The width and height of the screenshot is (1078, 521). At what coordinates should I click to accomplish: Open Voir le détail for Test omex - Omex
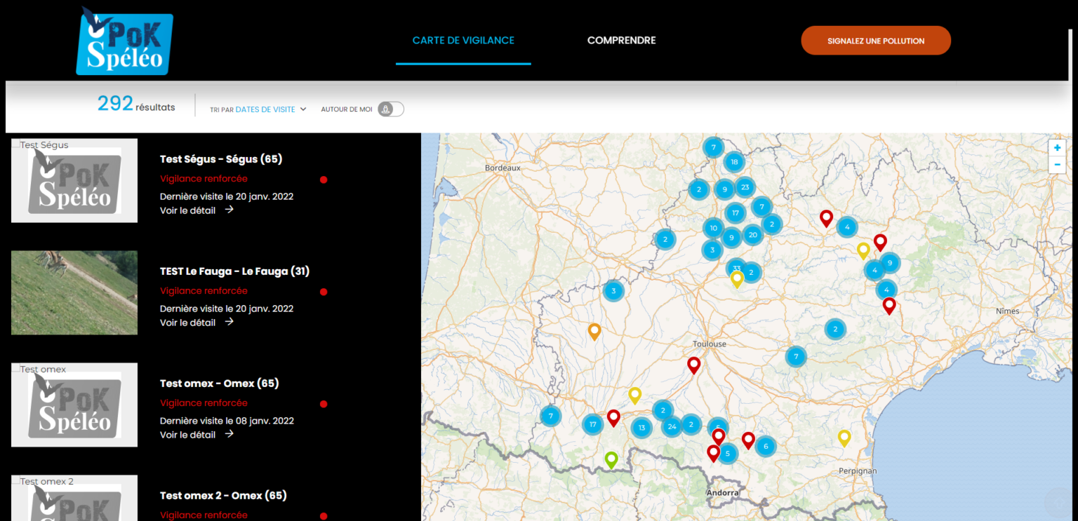click(197, 435)
